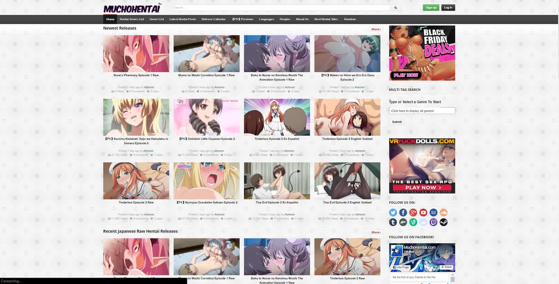Open the Facebook follow icon
559x284 pixels.
tap(403, 212)
